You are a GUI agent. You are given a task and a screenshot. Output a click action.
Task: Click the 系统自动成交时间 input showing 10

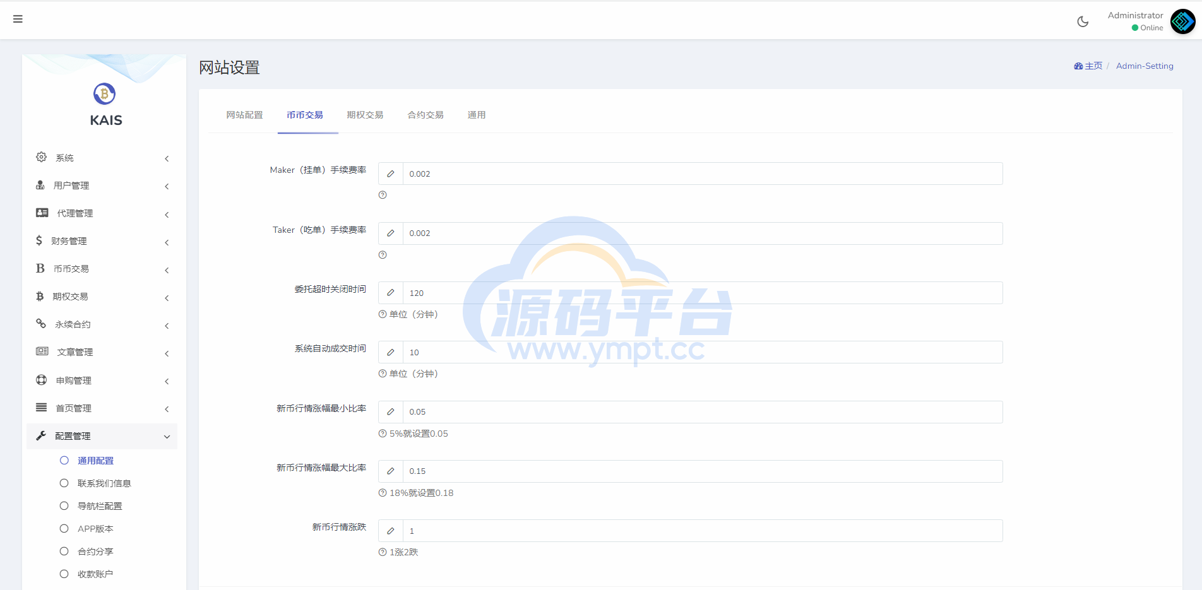pyautogui.click(x=703, y=352)
